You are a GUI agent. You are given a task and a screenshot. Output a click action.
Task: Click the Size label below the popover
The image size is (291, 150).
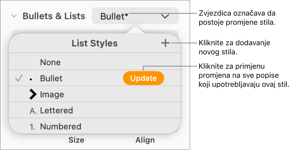[x=76, y=140]
